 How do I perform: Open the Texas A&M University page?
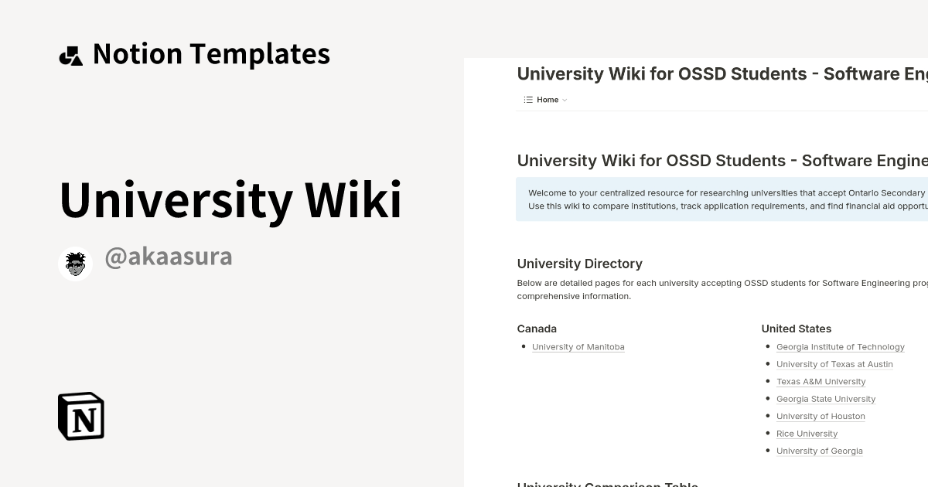click(821, 381)
